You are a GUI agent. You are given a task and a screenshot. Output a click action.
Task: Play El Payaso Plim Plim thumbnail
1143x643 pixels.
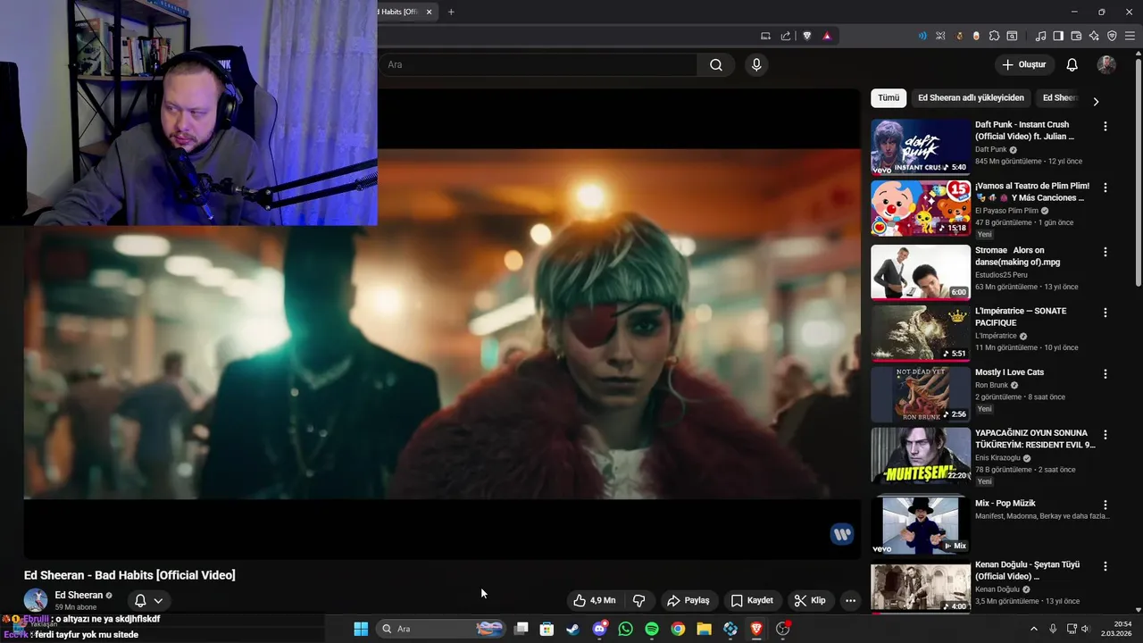[x=921, y=208]
